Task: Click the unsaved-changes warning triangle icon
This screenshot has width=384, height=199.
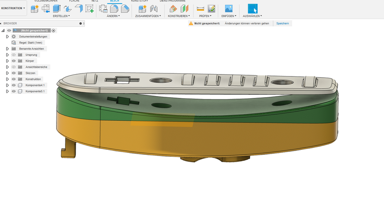Action: click(191, 23)
